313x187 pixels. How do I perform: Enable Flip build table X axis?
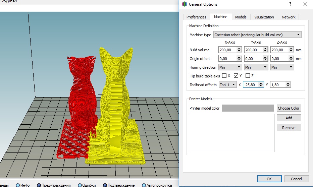pos(224,76)
